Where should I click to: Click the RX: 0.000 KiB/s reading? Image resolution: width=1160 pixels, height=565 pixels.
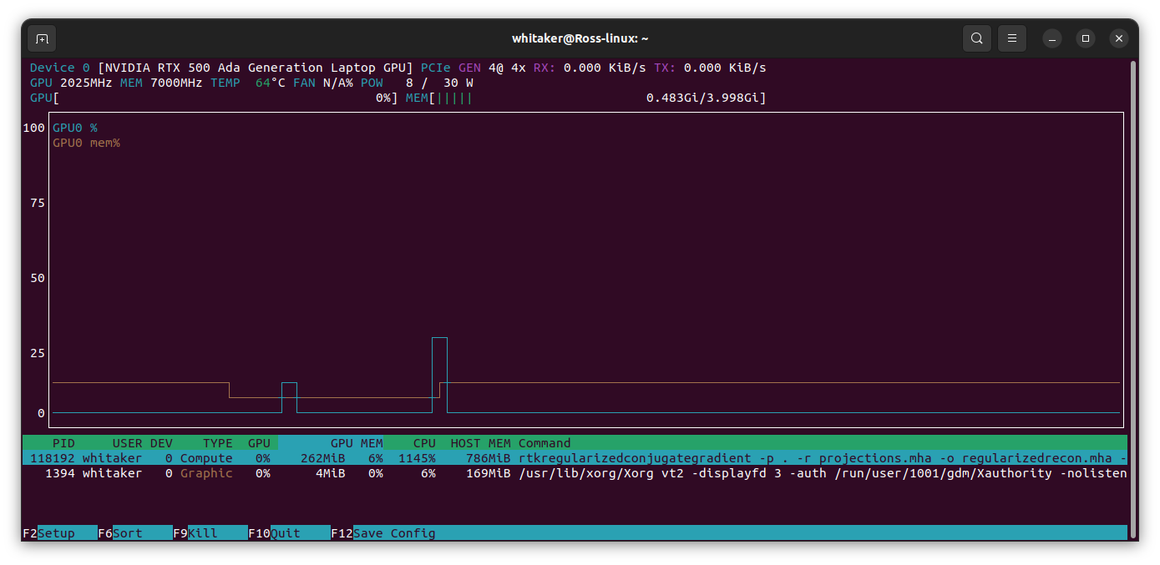point(590,68)
